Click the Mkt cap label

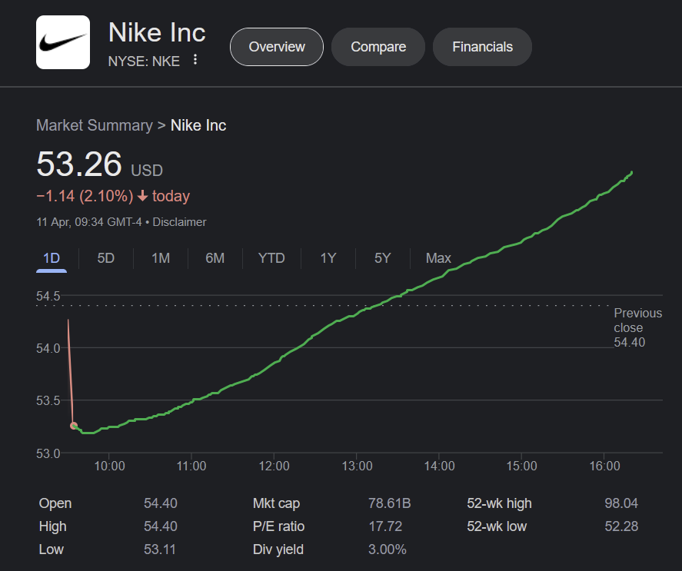[276, 503]
